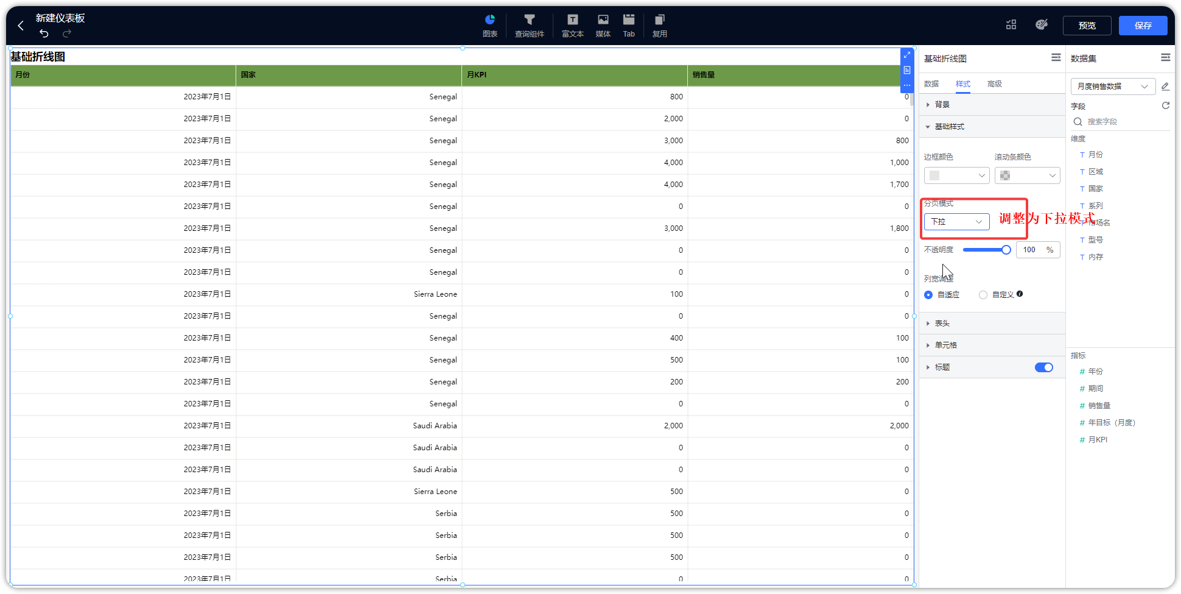The width and height of the screenshot is (1181, 594).
Task: Open the 月度销售数据 dataset dropdown
Action: pos(1113,87)
